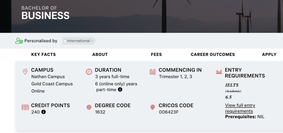The width and height of the screenshot is (283, 133).
Task: Jump to the Apply tab
Action: (269, 54)
